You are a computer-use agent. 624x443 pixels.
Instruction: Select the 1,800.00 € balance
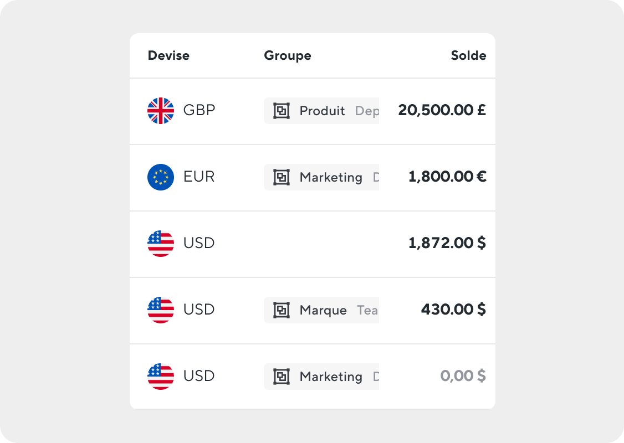pos(447,177)
